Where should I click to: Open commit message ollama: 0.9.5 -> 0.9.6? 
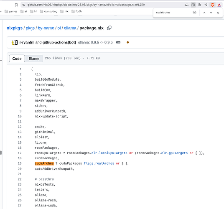[95, 43]
